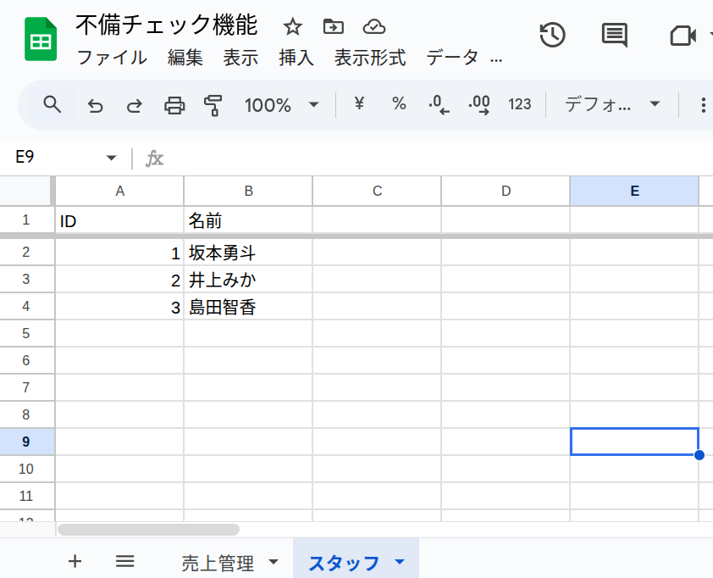Star the 不備チェック機能 spreadsheet

tap(292, 27)
